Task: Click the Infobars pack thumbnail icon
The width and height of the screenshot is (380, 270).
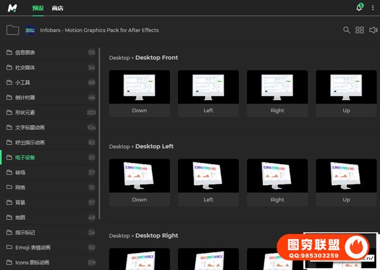Action: (30, 30)
